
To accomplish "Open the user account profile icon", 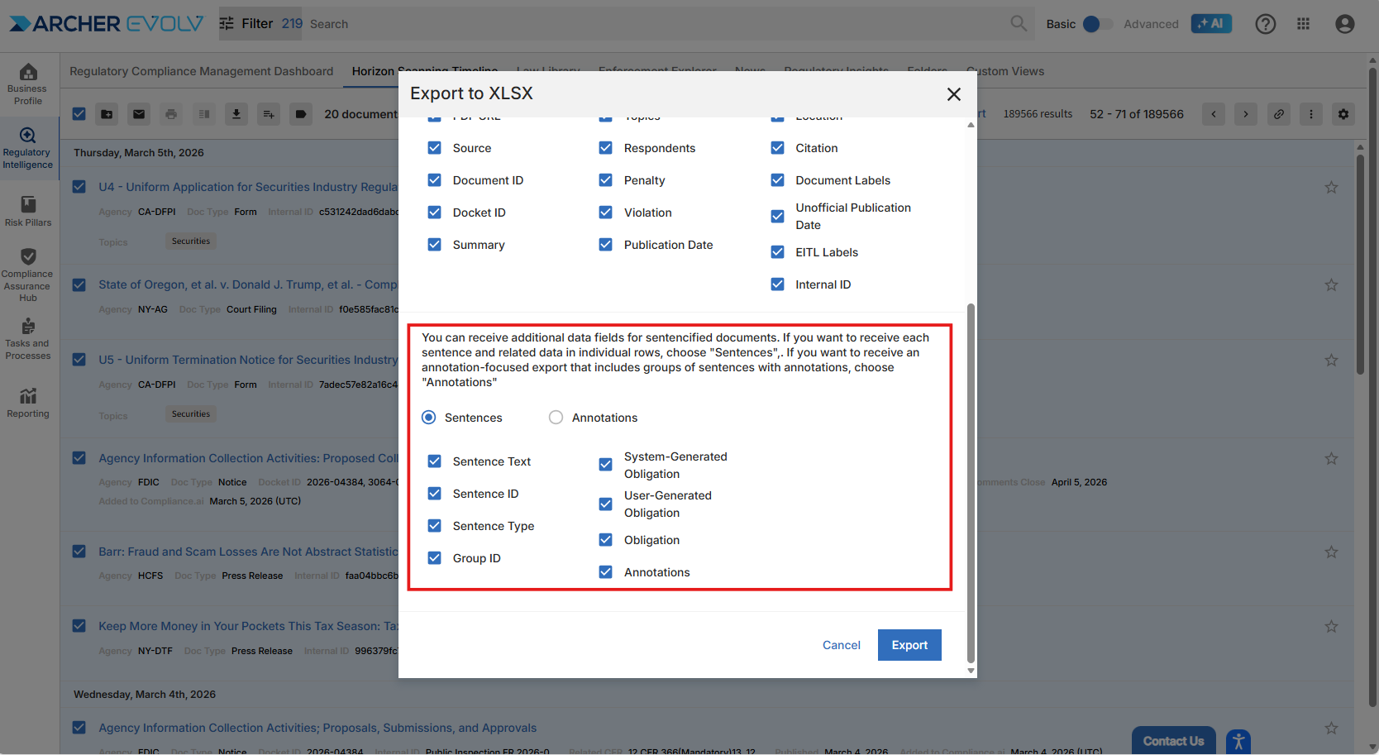I will [x=1345, y=24].
